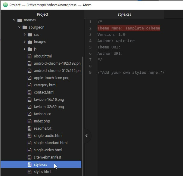183x176 pixels.
Task: Open index.php file
Action: 42,121
